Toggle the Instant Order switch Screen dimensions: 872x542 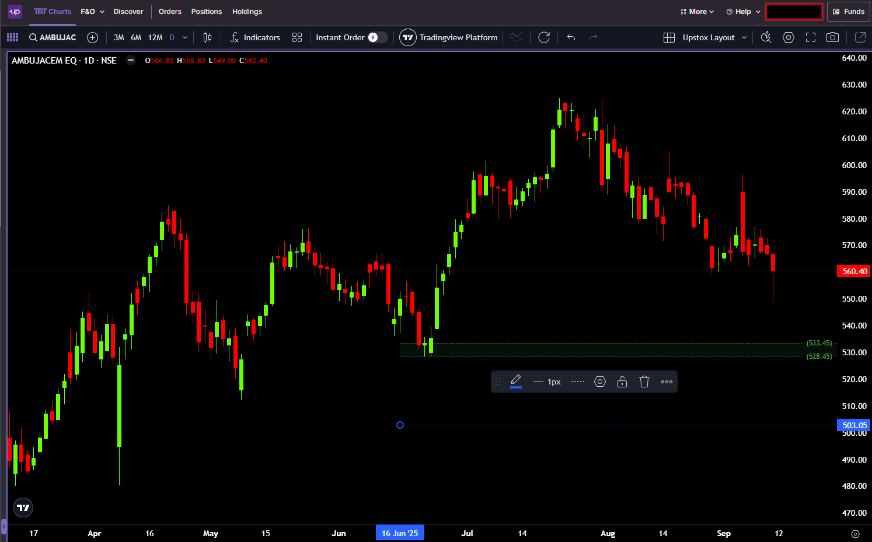pyautogui.click(x=377, y=37)
